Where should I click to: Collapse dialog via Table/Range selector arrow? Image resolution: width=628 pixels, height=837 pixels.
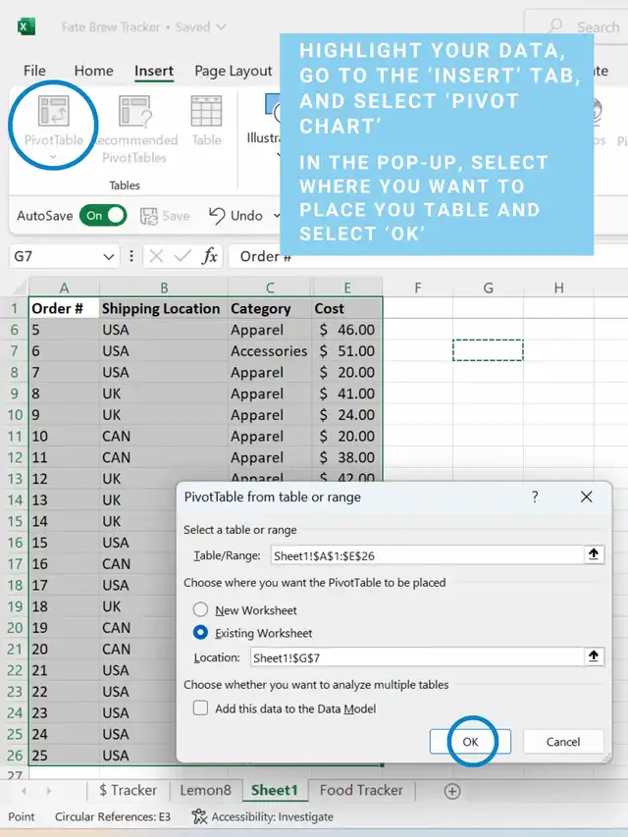pos(594,554)
